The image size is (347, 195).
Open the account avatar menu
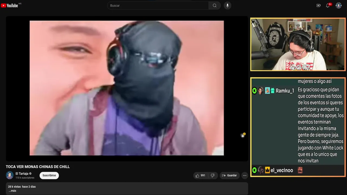coord(339,5)
